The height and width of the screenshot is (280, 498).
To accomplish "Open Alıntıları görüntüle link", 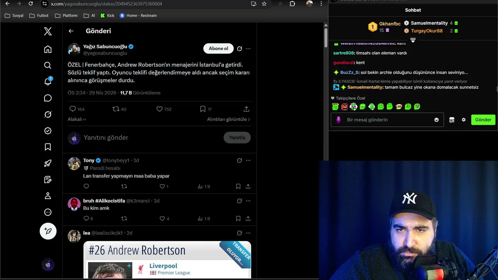I will click(228, 119).
